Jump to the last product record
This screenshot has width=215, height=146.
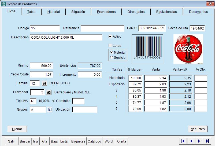coord(207,141)
